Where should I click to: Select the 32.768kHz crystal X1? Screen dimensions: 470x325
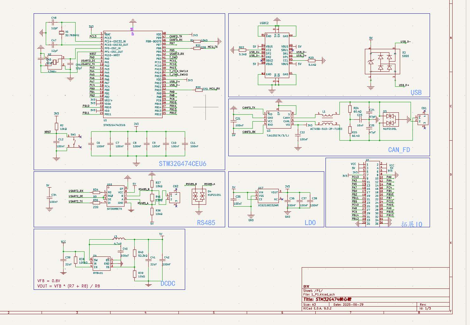62,33
